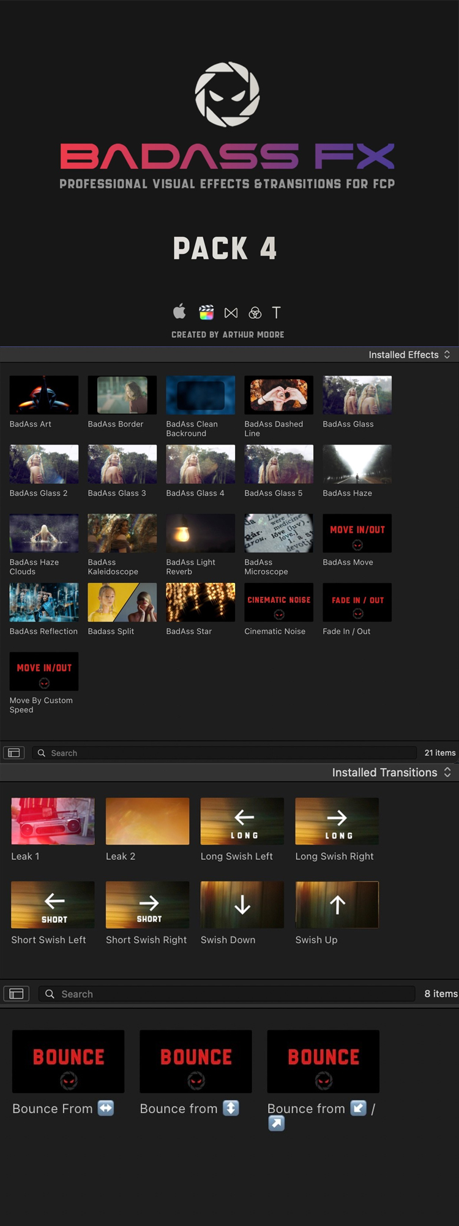Select the Cinematic Noise effect
This screenshot has width=459, height=1226.
(279, 603)
